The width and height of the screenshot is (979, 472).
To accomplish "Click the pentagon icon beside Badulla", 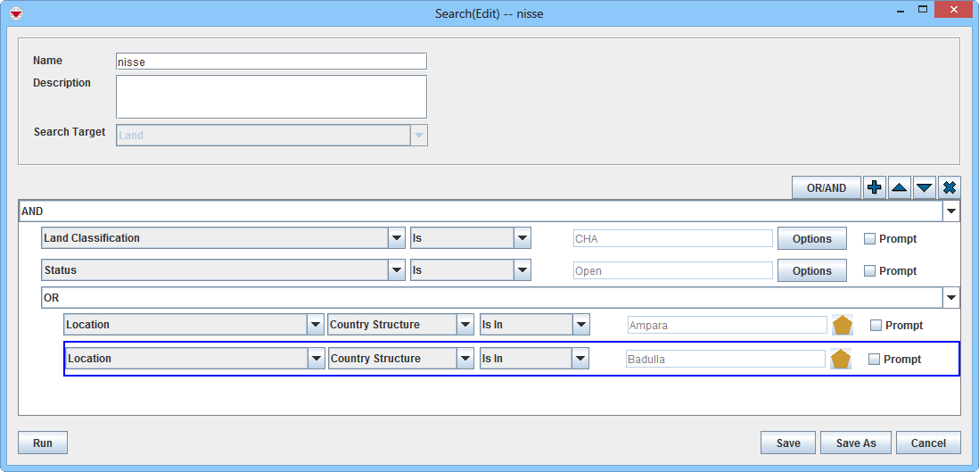I will pos(840,360).
